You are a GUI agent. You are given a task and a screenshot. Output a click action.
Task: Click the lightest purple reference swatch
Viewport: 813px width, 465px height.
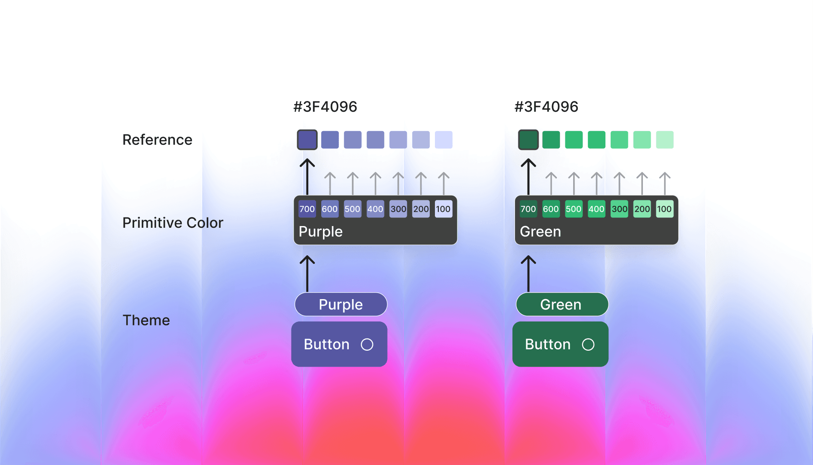click(x=444, y=140)
